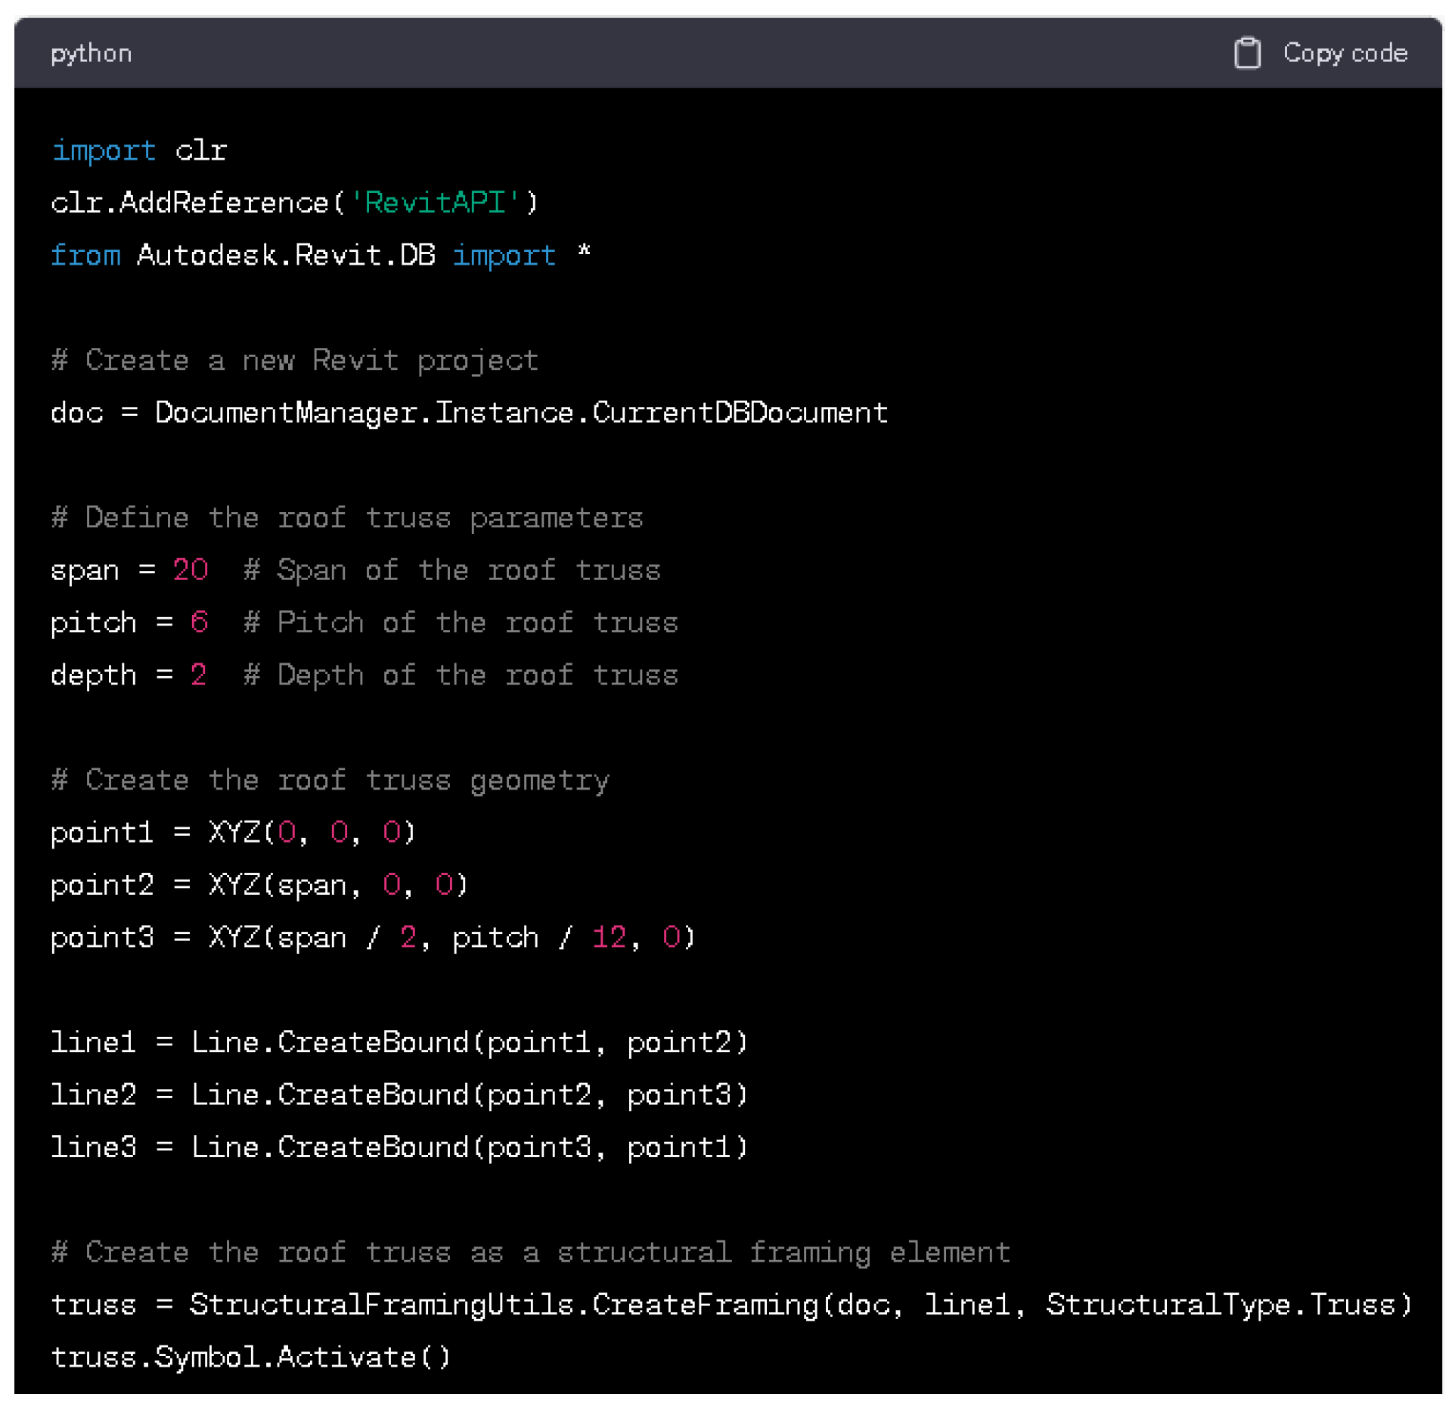Click the 'truss.Symbol.Activate()' line
The height and width of the screenshot is (1406, 1455).
(x=250, y=1358)
